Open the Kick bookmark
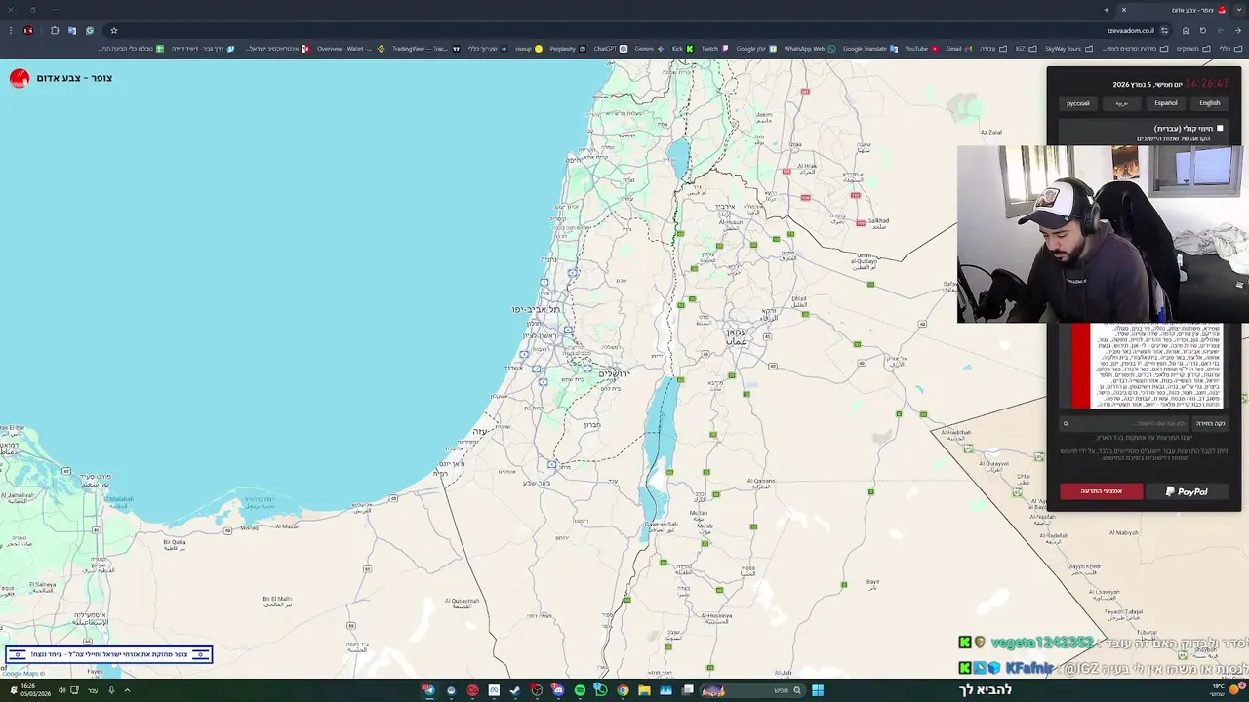Viewport: 1249px width, 702px height. click(682, 48)
